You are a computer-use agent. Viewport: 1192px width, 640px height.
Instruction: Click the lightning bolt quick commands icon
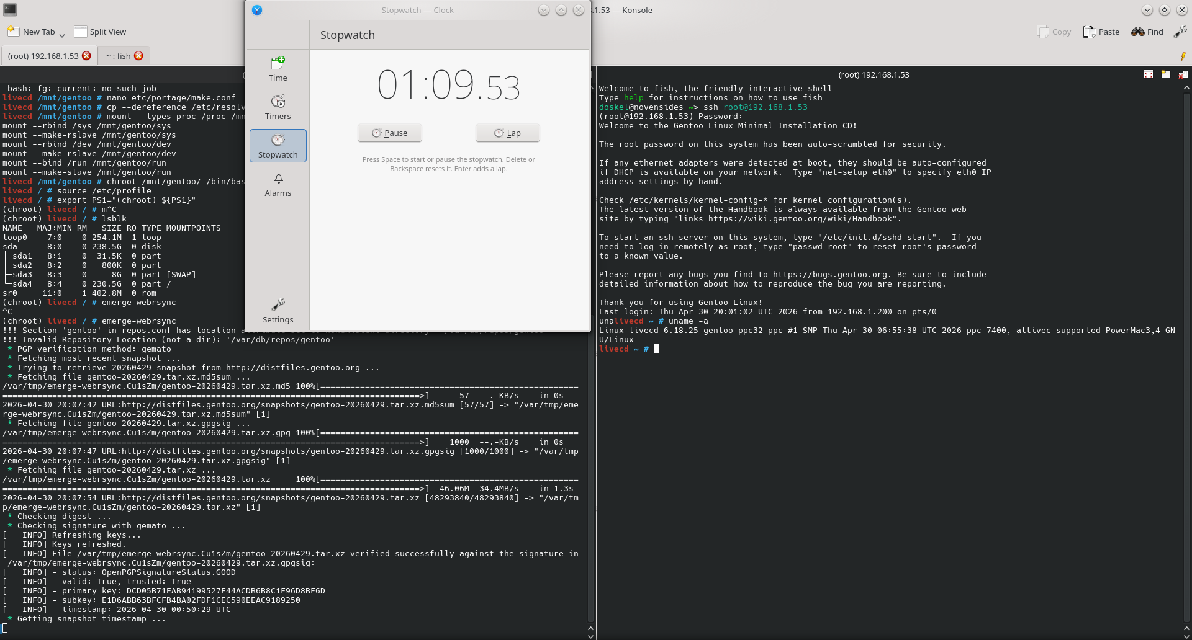1183,56
